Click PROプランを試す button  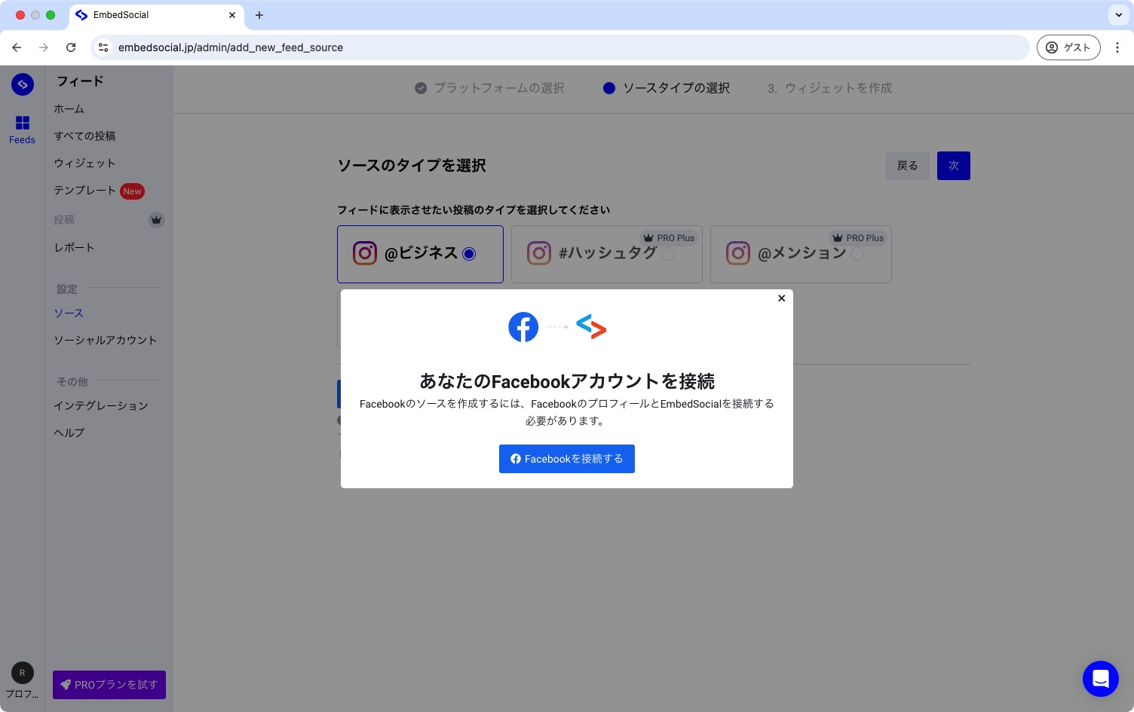109,685
